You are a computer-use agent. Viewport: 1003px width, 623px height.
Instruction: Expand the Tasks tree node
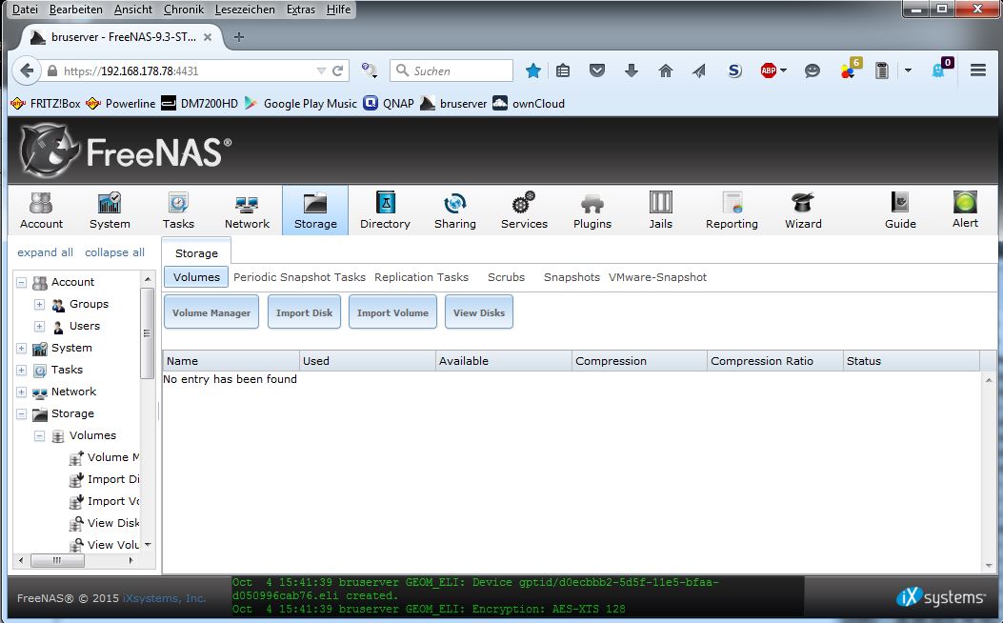21,371
